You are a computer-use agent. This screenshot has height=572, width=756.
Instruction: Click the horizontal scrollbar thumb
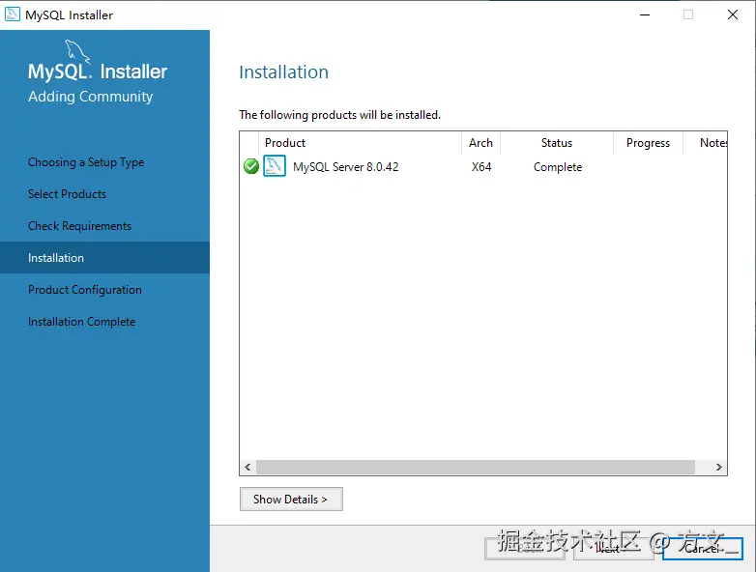[476, 467]
